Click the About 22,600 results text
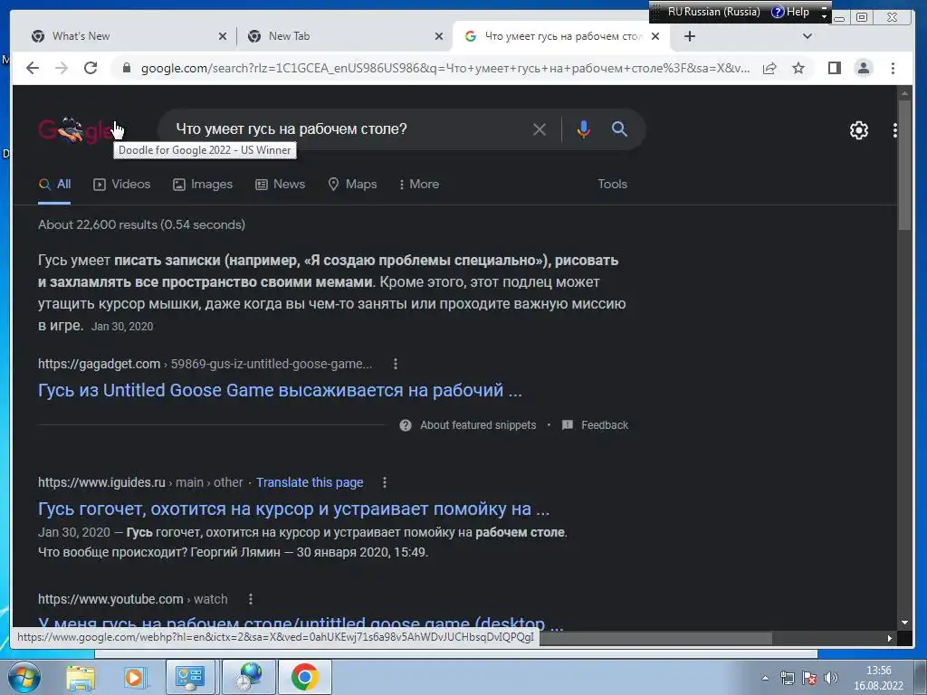 pyautogui.click(x=141, y=224)
